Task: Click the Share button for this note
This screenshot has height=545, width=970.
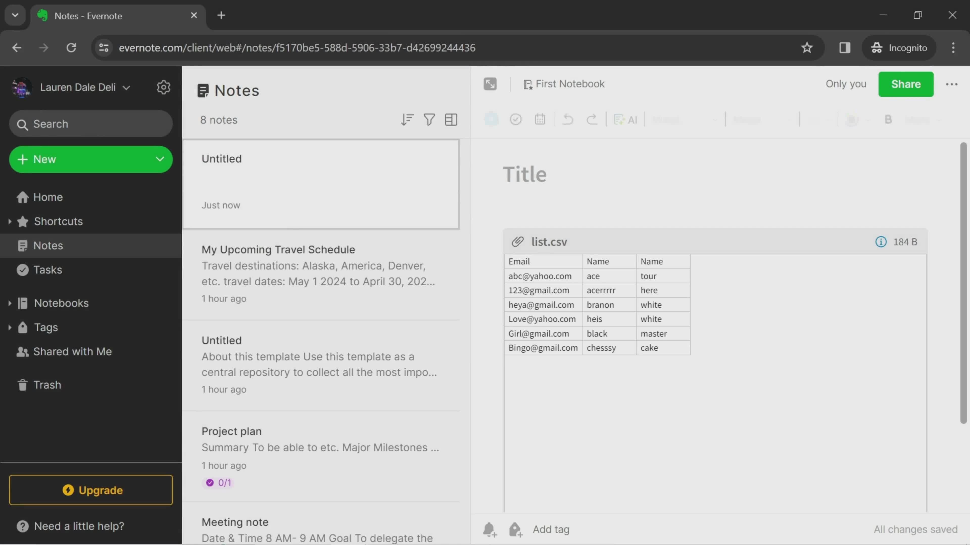Action: click(x=906, y=84)
